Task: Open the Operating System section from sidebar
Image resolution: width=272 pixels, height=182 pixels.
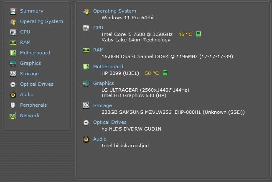Action: click(41, 21)
